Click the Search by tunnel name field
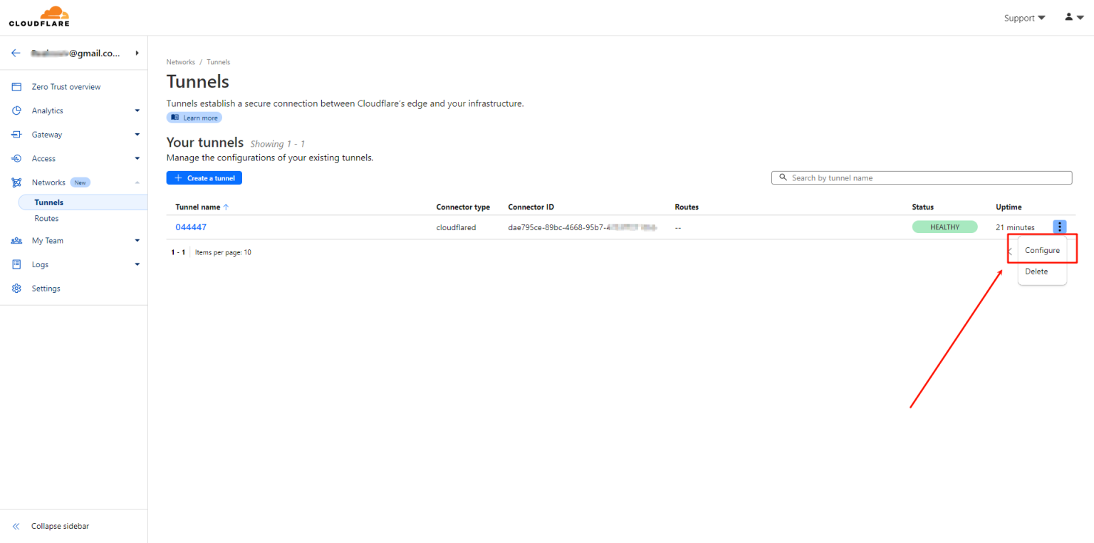Image resolution: width=1094 pixels, height=543 pixels. pos(926,178)
